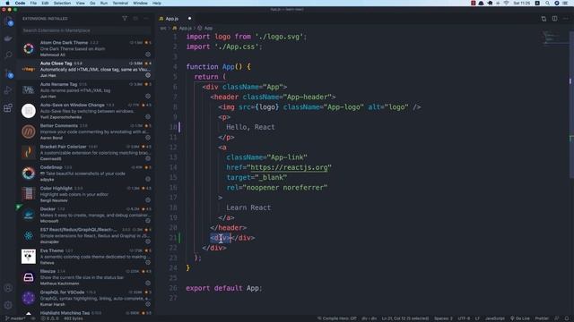574x322 pixels.
Task: Click the Open Changes icon in editor toolbar
Action: [544, 19]
